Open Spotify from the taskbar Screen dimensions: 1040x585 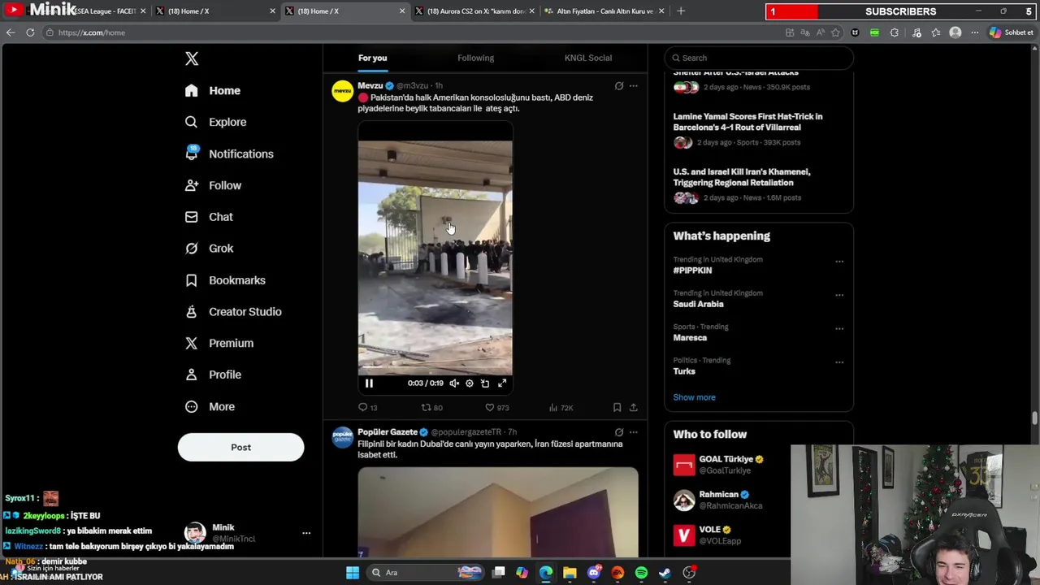[641, 573]
